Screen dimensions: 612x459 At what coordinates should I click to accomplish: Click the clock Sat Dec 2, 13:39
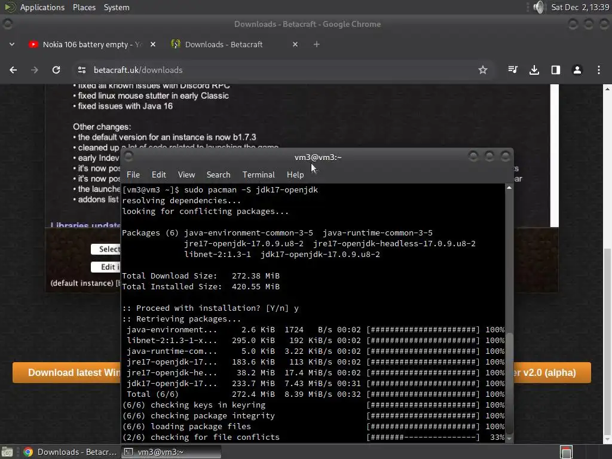tap(580, 7)
